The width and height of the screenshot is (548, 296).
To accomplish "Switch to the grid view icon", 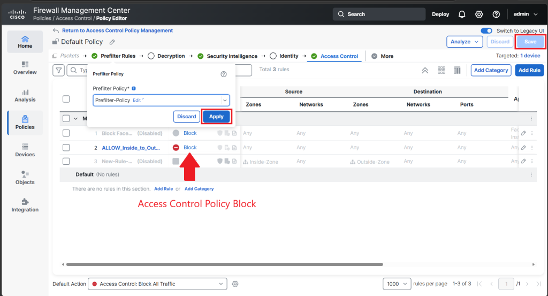I will click(442, 70).
